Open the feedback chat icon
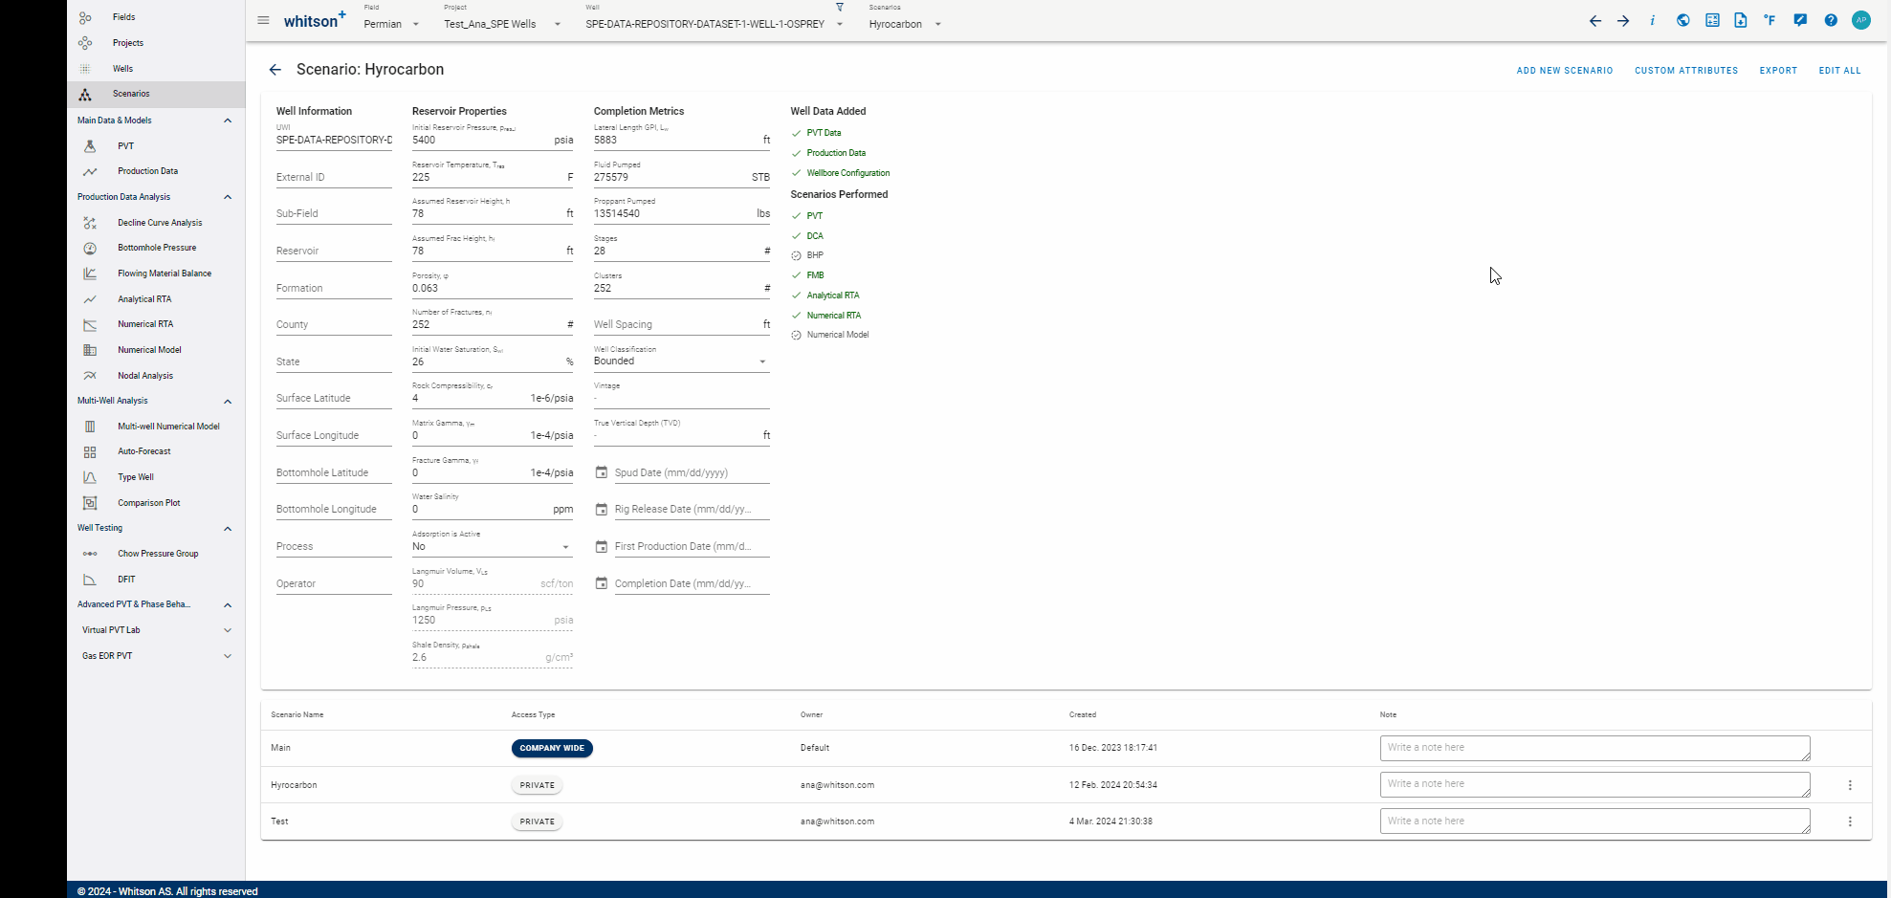1891x898 pixels. [1800, 20]
